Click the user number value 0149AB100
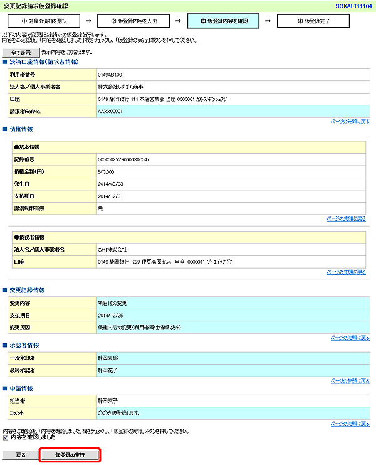This screenshot has width=376, height=465. (110, 75)
